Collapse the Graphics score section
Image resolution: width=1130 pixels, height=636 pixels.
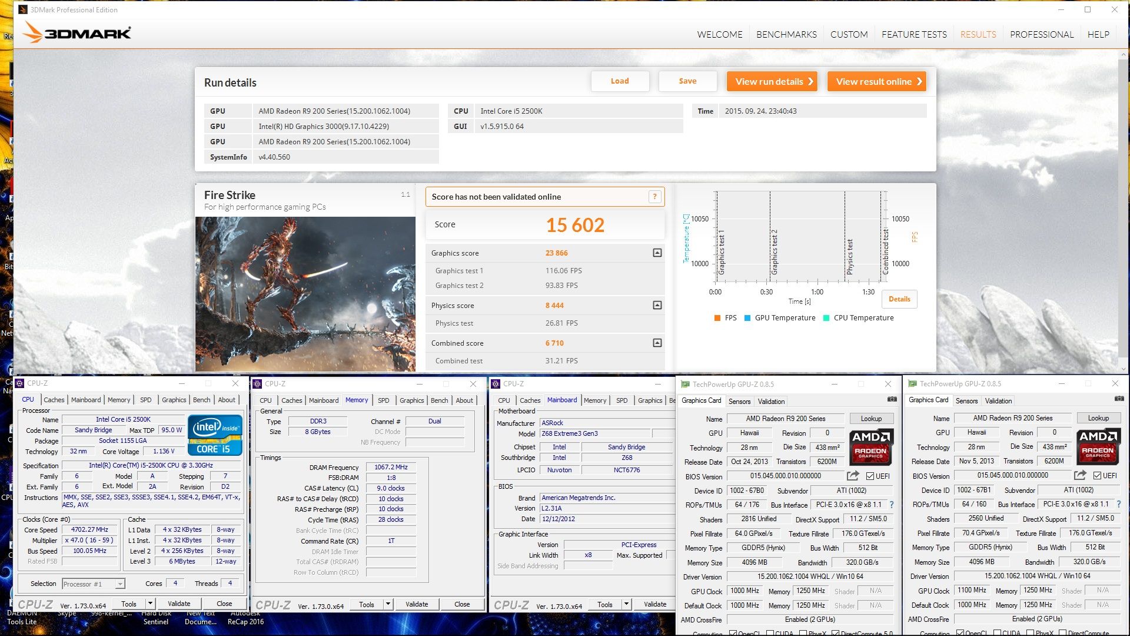(657, 253)
